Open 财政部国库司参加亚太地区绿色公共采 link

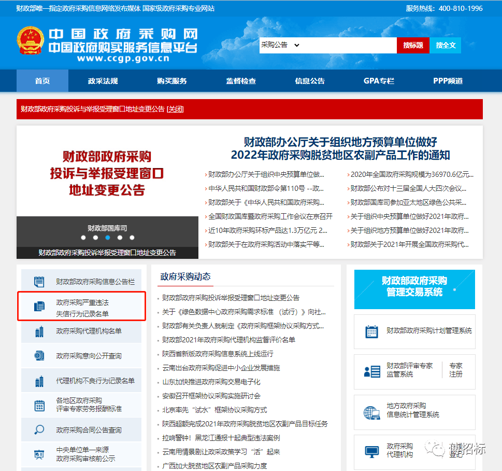pyautogui.click(x=408, y=202)
